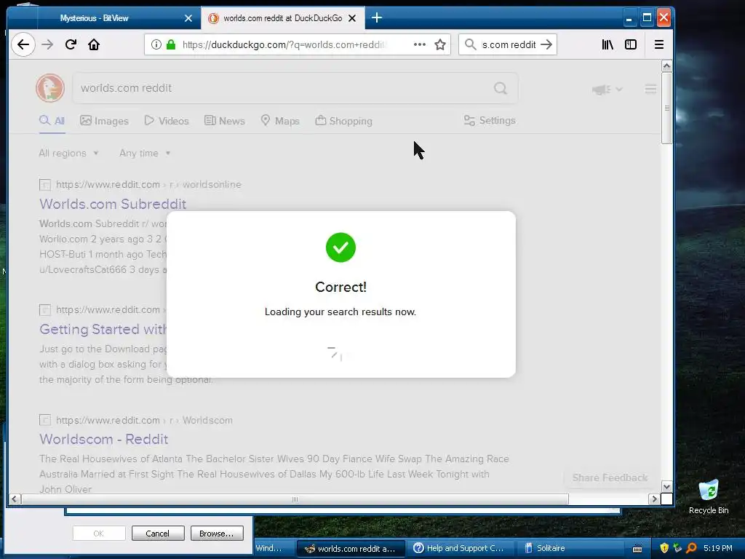745x559 pixels.
Task: Submit browser search with arrow button
Action: [546, 44]
